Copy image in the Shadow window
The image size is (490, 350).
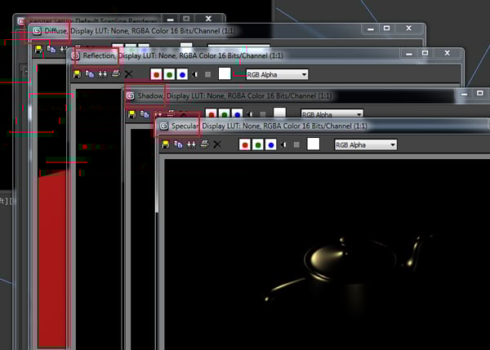(x=145, y=114)
